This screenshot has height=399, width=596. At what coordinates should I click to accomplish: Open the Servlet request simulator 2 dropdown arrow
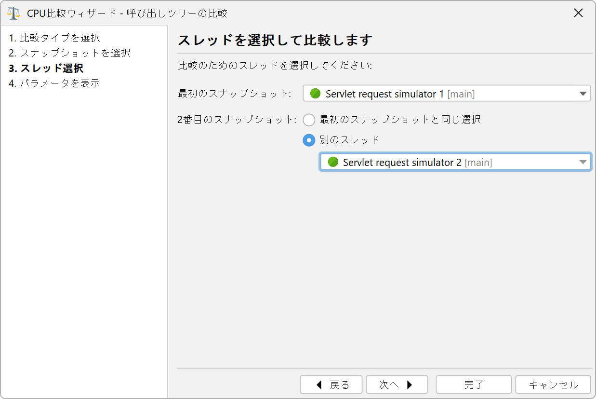pyautogui.click(x=583, y=162)
